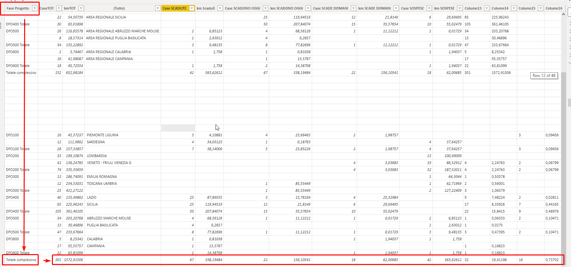Open the CaseTOT column filter arrow
Image resolution: width=571 pixels, height=267 pixels.
(x=59, y=8)
